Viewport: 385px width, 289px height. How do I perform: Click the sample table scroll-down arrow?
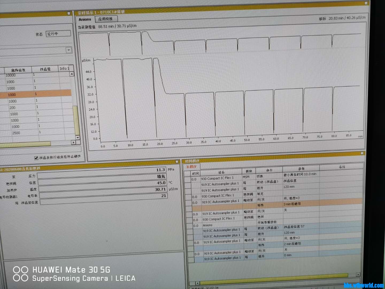click(x=78, y=138)
